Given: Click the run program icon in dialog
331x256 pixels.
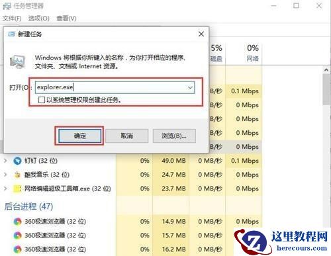Looking at the screenshot, I should point(18,62).
